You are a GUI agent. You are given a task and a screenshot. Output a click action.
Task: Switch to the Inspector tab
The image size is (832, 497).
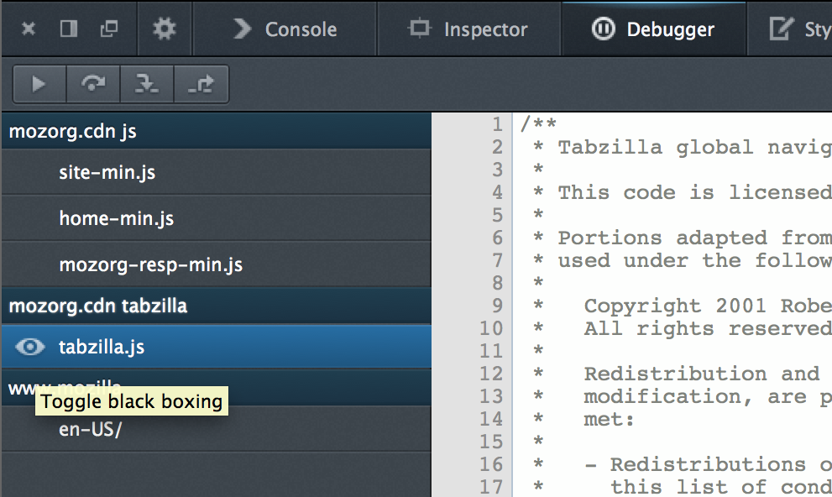point(468,29)
